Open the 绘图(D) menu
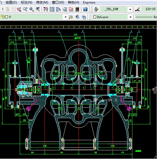The width and height of the screenshot is (157, 159). [11, 2]
